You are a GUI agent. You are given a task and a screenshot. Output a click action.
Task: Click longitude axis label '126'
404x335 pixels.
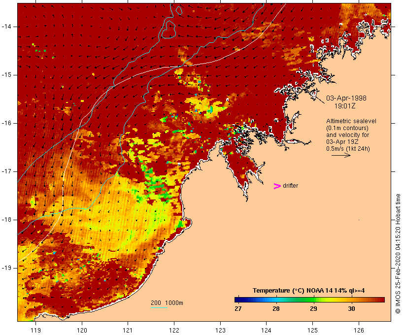pyautogui.click(x=359, y=330)
